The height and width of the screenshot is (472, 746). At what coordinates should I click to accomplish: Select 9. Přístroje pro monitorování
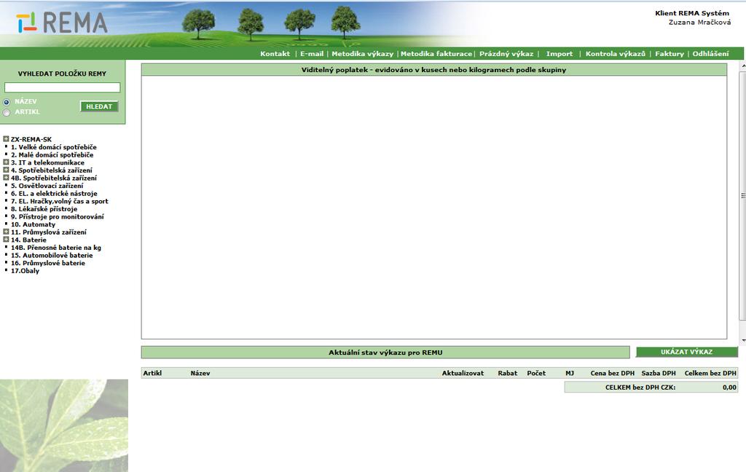point(58,216)
